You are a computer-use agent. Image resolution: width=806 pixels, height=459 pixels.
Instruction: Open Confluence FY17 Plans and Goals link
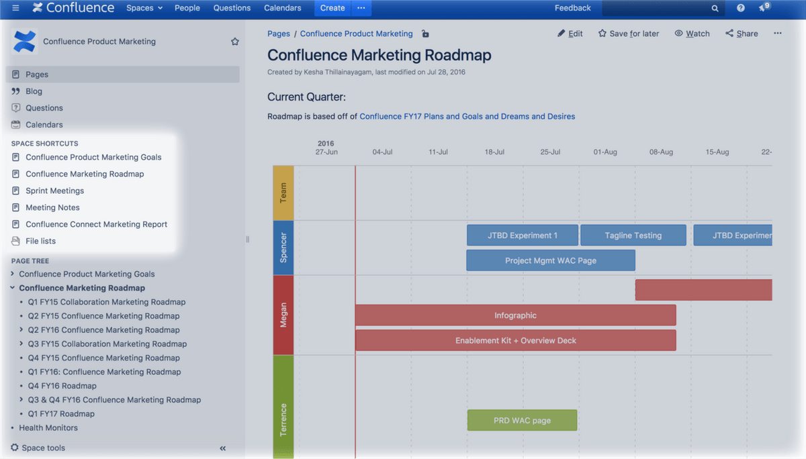coord(467,116)
